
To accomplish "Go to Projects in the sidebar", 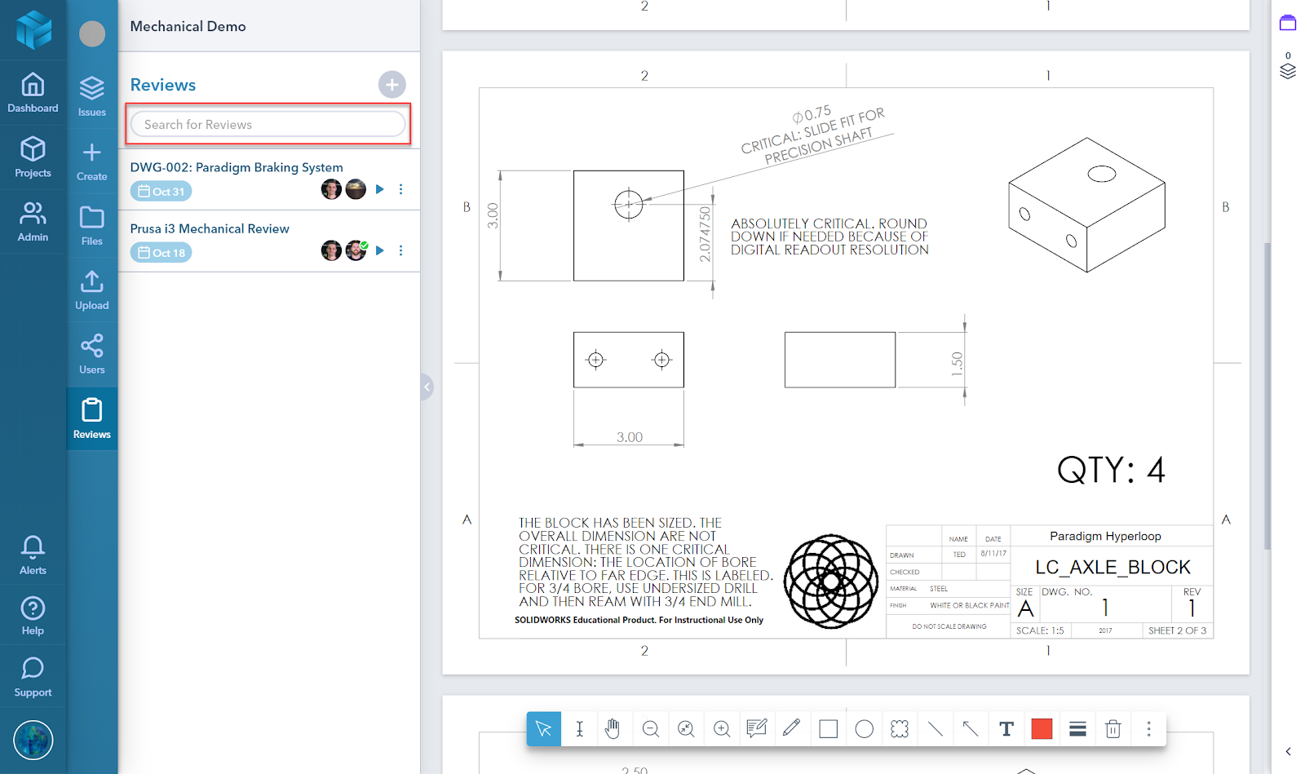I will (33, 157).
